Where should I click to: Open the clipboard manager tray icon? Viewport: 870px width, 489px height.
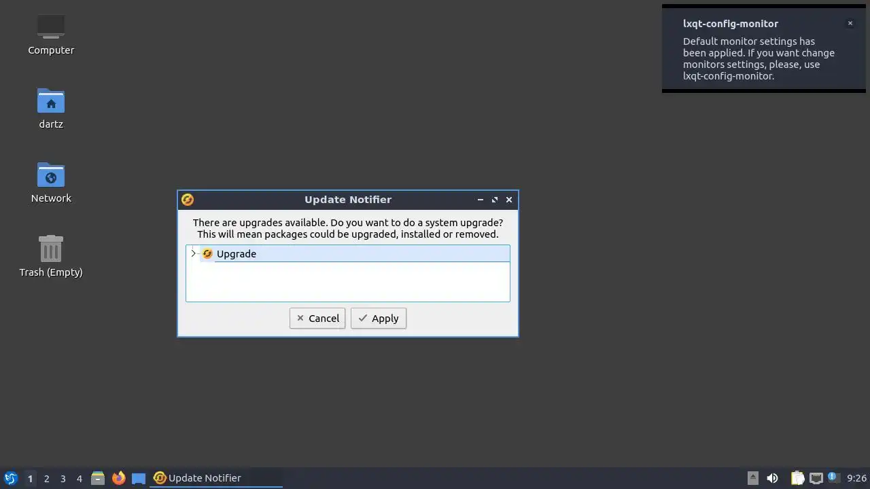coord(797,478)
